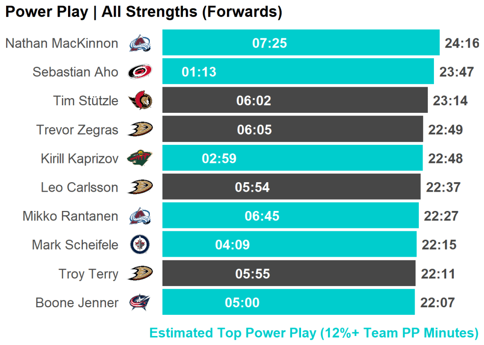Click the Blue Jackets logo beside Boone Jenner
Image resolution: width=484 pixels, height=345 pixels.
coord(140,302)
